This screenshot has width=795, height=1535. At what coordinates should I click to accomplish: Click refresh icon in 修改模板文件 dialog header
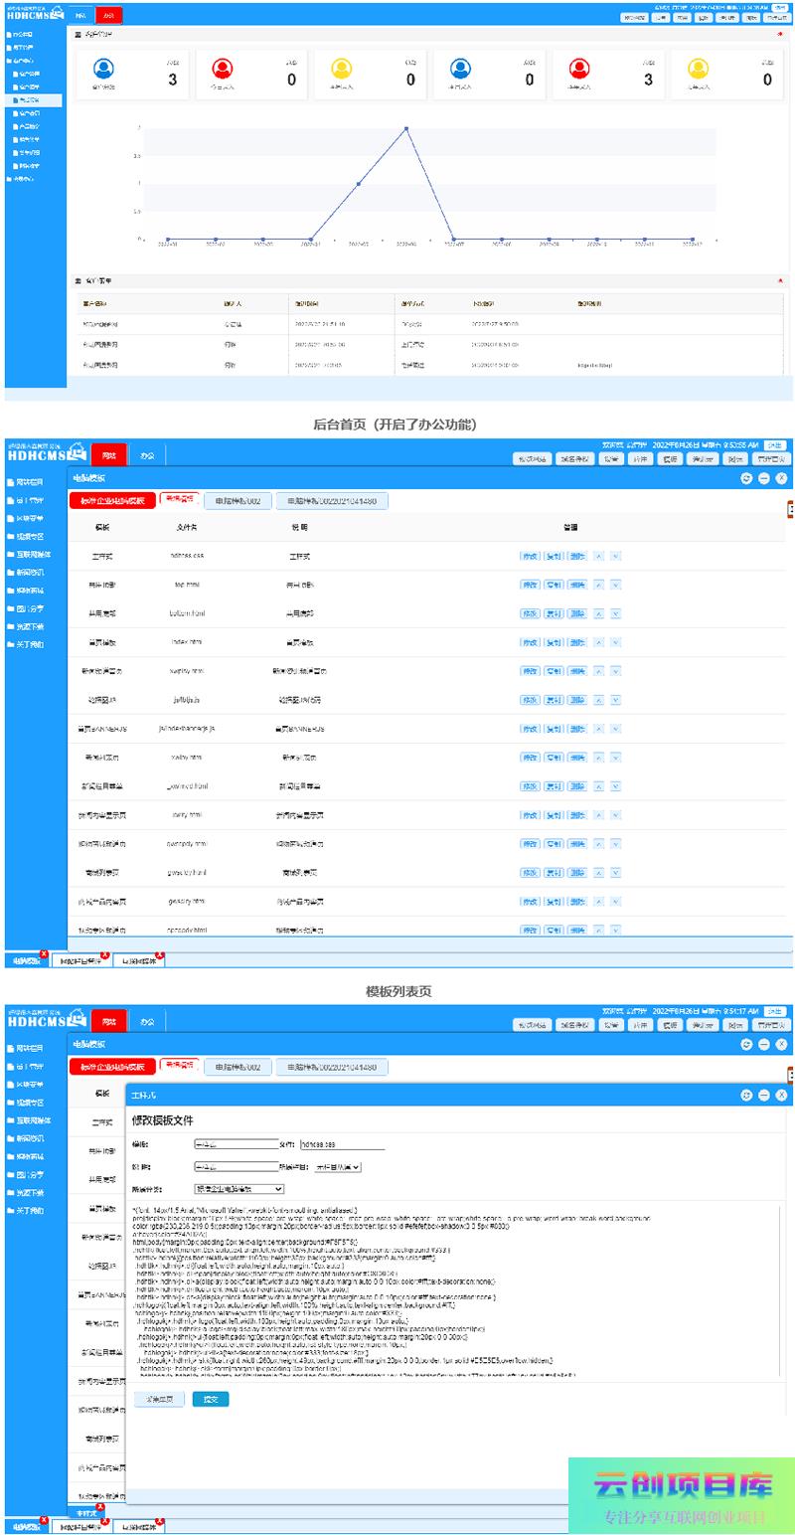pos(745,1095)
